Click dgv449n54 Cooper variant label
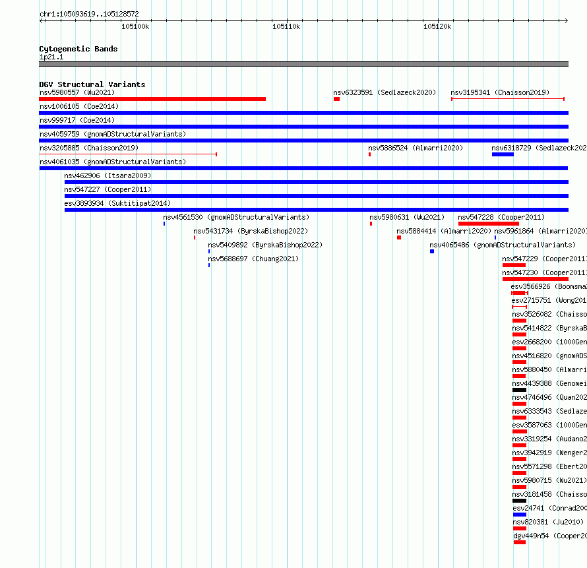This screenshot has width=587, height=568. tap(550, 536)
